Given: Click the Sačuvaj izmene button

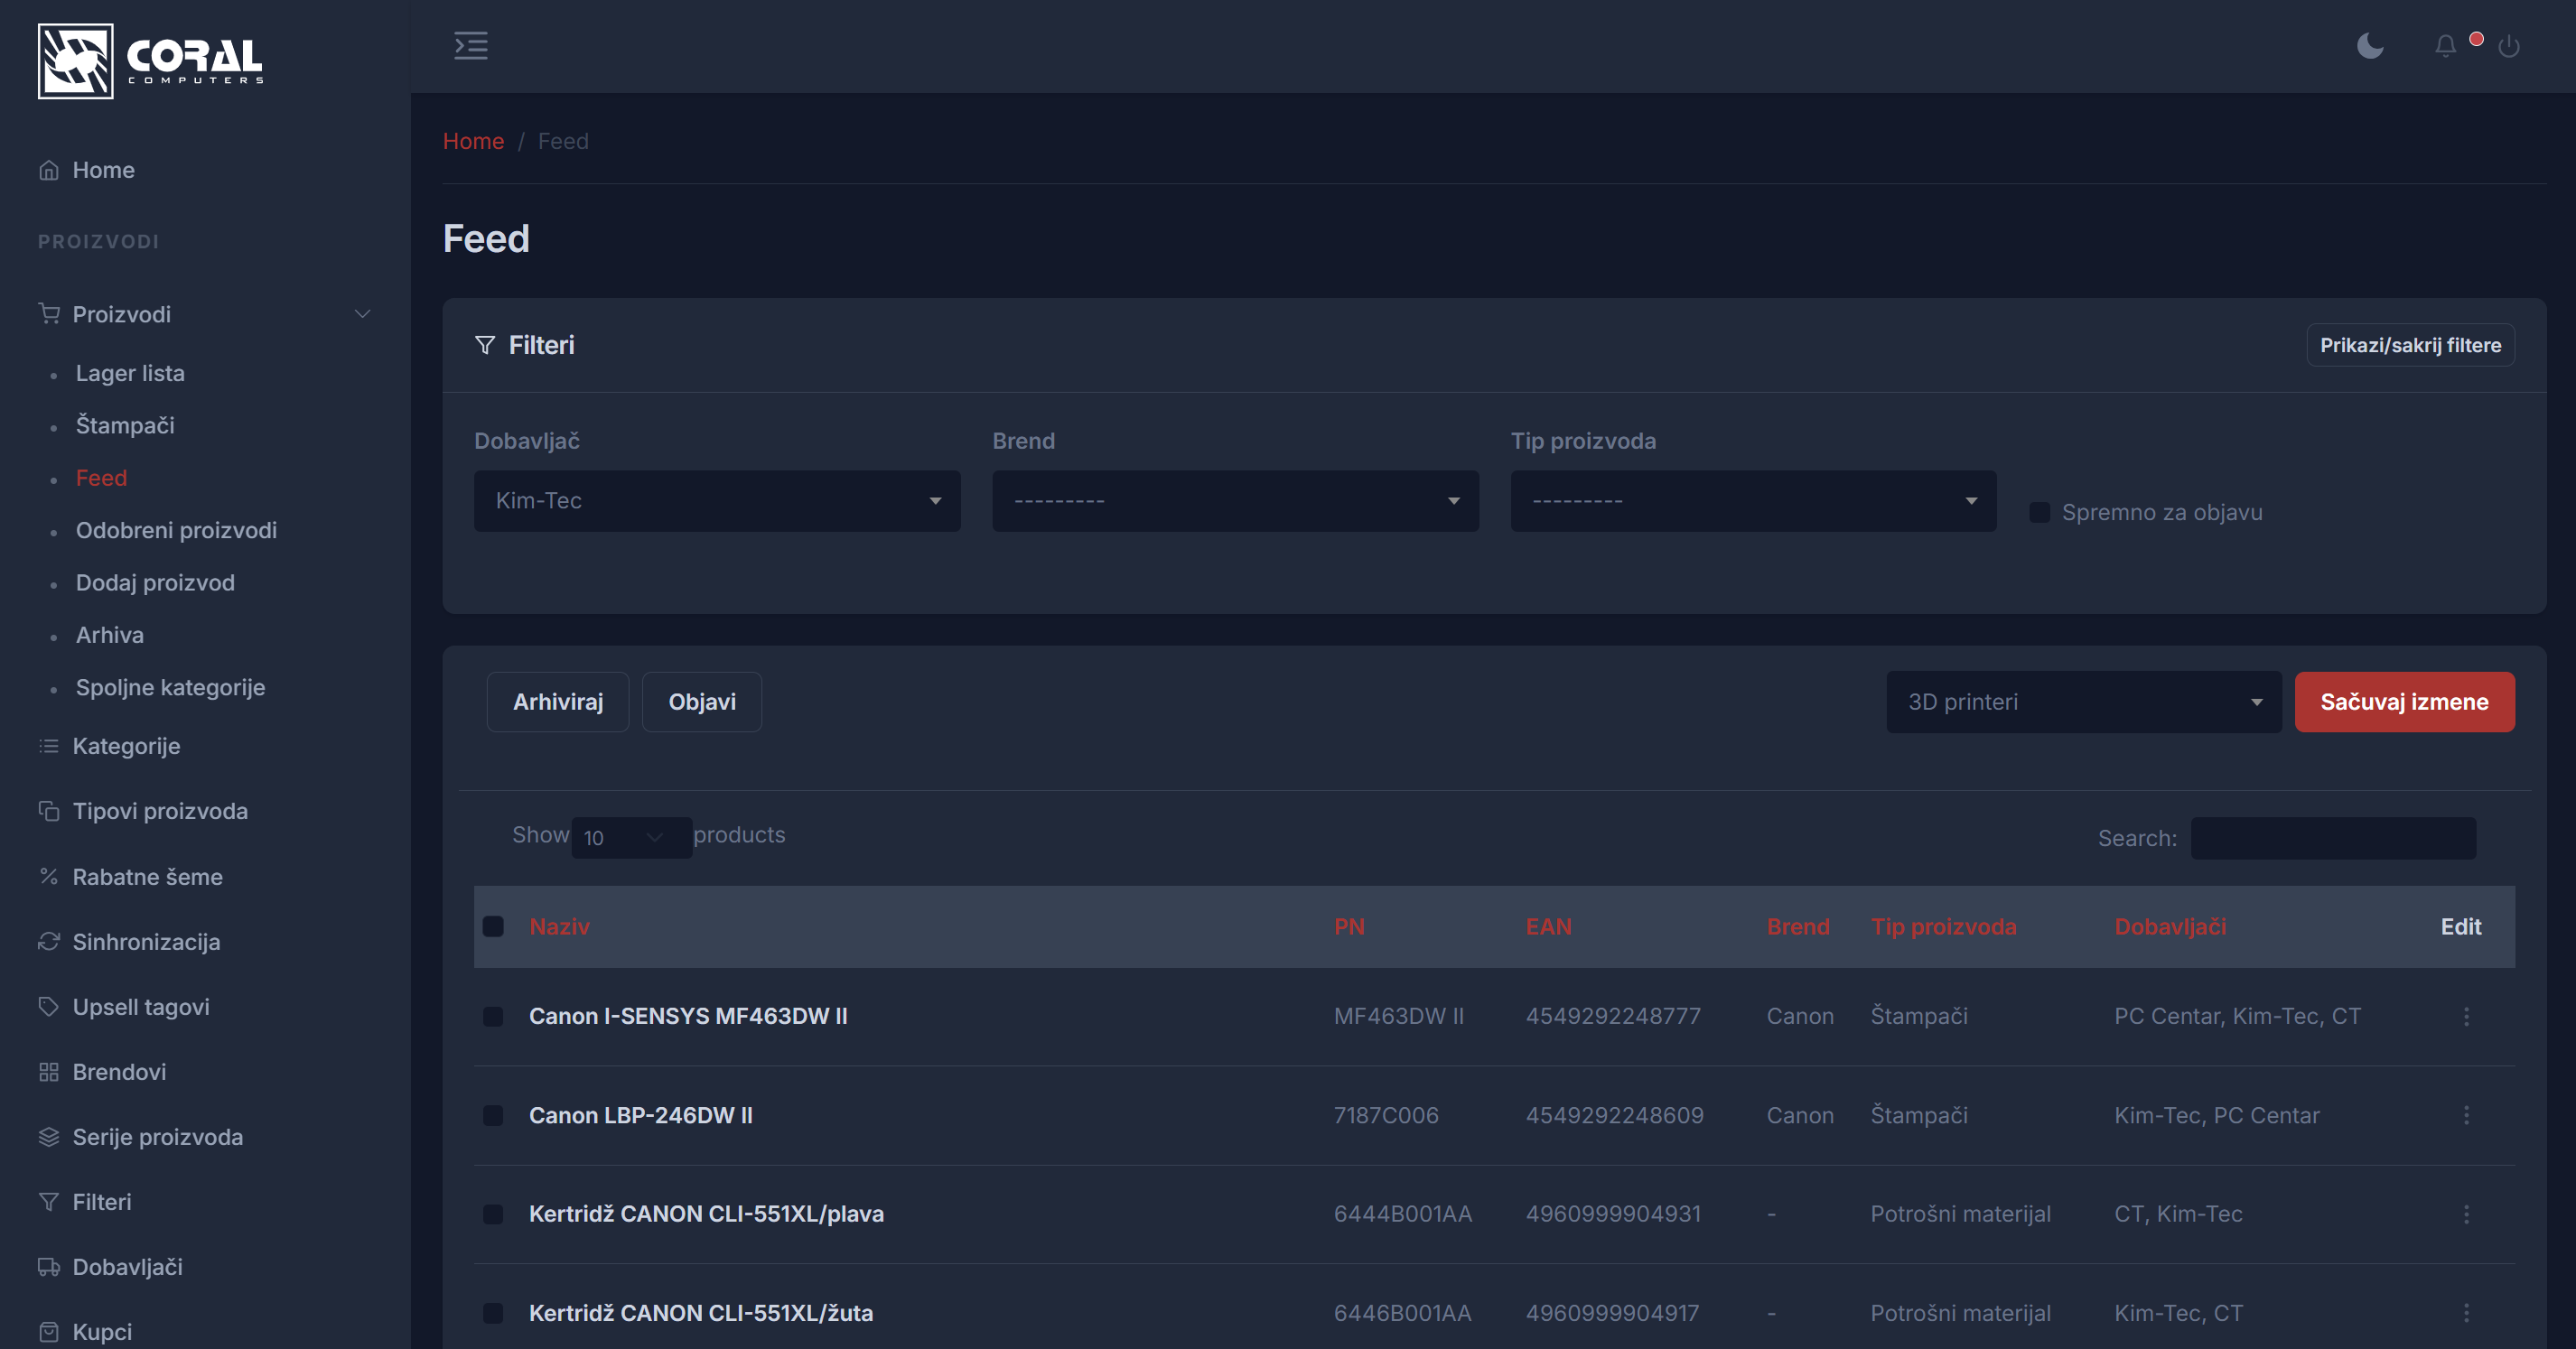Looking at the screenshot, I should [2405, 701].
